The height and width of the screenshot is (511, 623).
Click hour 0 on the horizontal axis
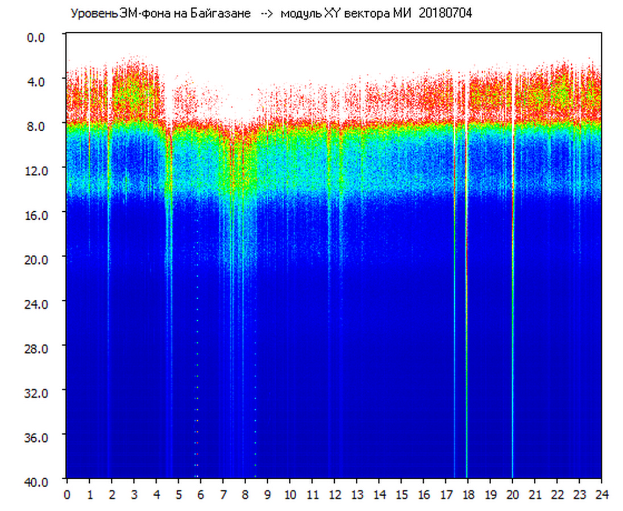pyautogui.click(x=67, y=494)
